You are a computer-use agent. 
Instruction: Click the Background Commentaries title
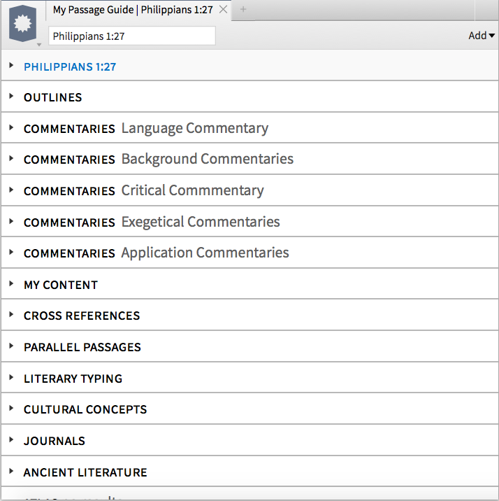tap(208, 159)
